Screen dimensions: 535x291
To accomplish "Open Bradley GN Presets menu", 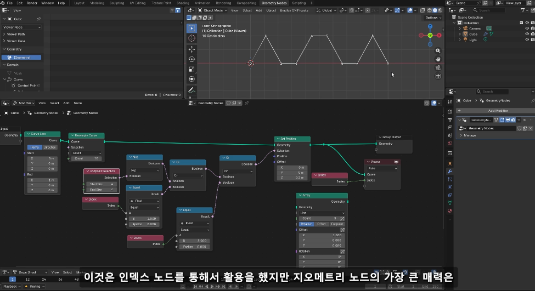I will [294, 10].
